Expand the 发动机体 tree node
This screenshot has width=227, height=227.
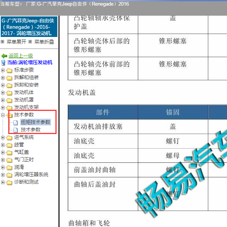click(x=3, y=93)
